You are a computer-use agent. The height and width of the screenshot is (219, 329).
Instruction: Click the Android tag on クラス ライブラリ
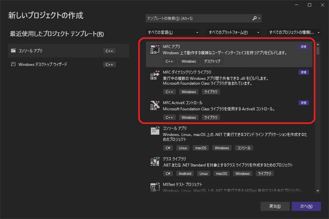coord(185,174)
